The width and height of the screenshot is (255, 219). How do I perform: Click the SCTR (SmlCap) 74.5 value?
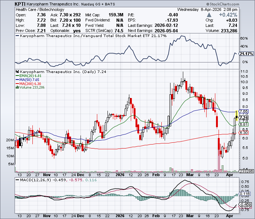point(118,31)
